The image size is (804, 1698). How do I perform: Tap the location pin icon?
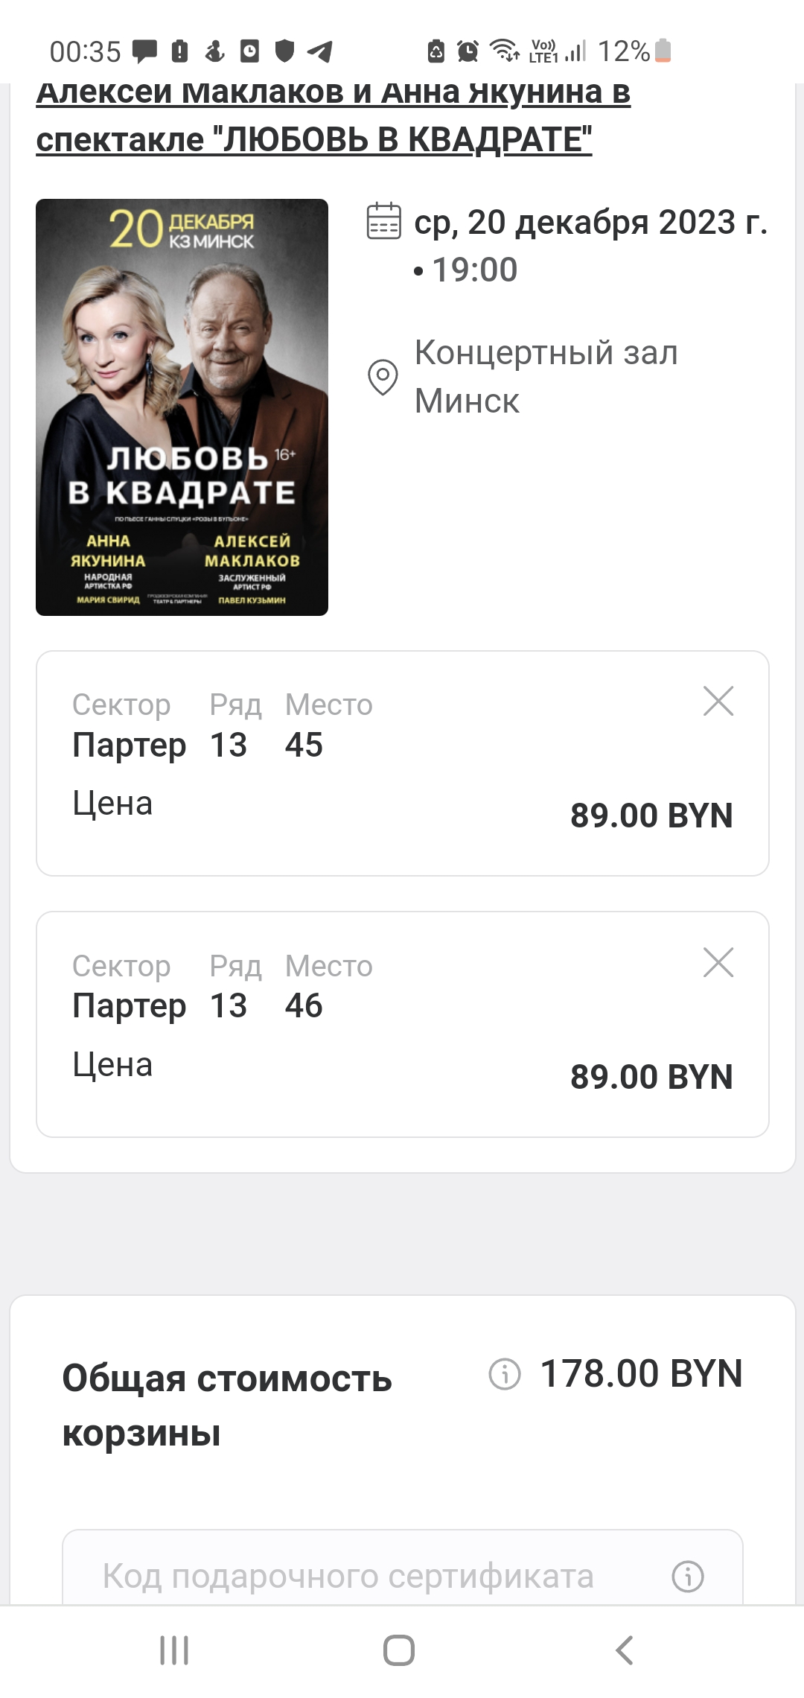(383, 377)
